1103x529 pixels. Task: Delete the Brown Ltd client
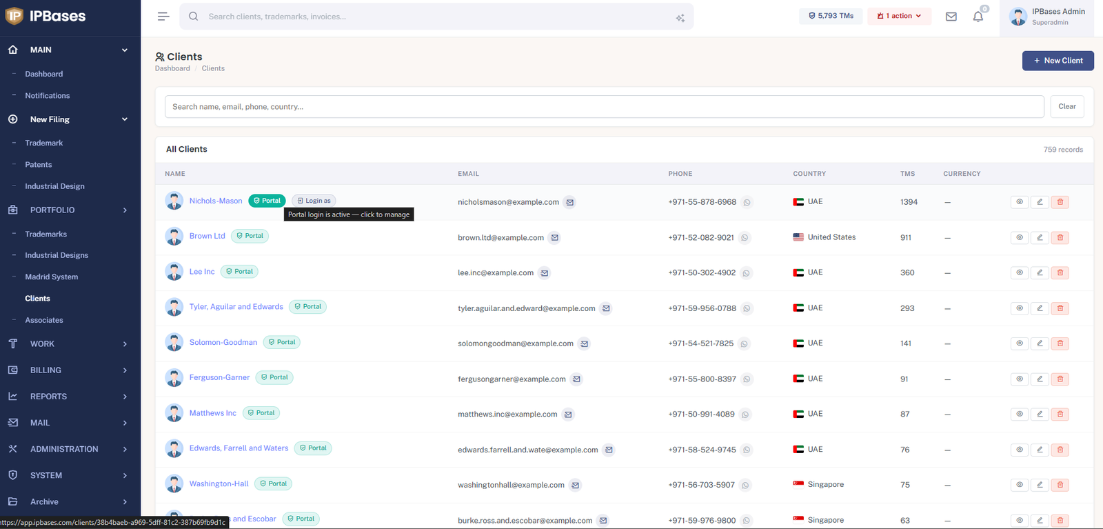(x=1060, y=237)
